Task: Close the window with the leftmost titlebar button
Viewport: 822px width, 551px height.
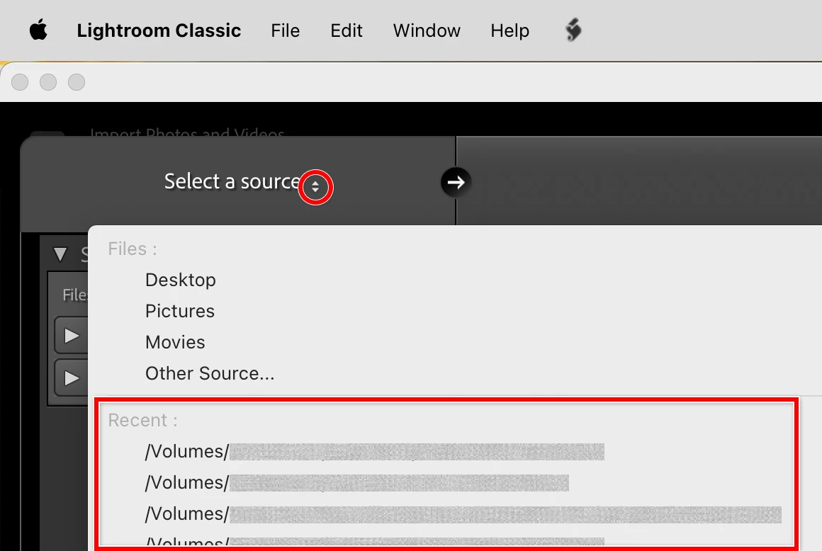Action: (20, 82)
